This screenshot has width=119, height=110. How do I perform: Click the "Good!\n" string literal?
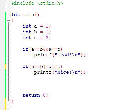coord(67,55)
